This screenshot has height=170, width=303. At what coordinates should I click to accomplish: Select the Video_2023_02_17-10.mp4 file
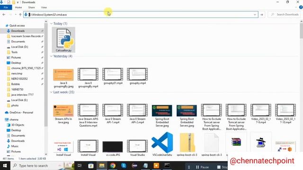coord(285,110)
